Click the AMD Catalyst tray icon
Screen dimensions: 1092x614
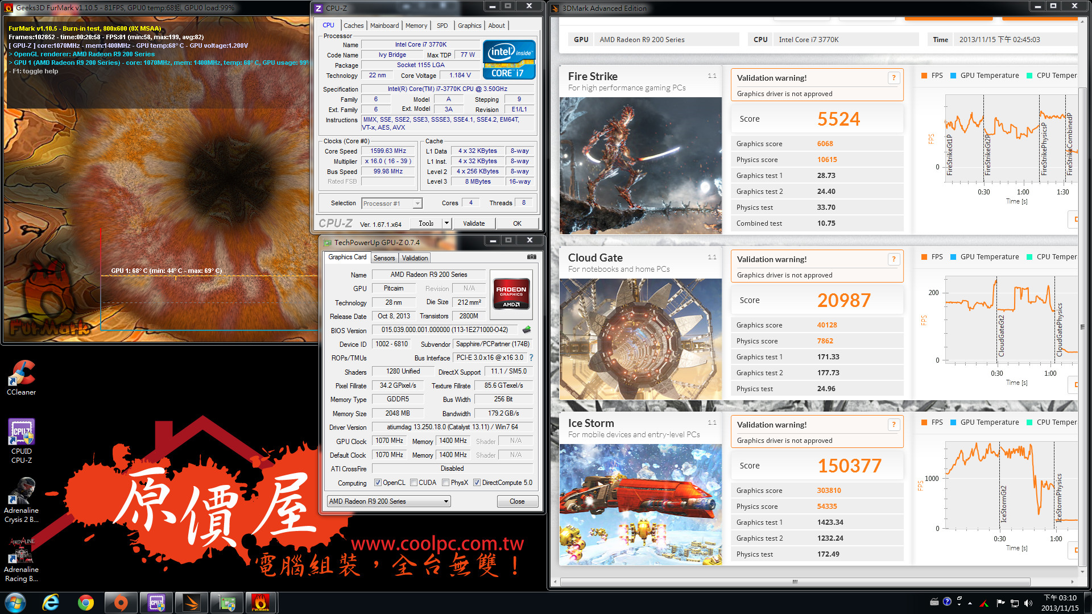[985, 603]
